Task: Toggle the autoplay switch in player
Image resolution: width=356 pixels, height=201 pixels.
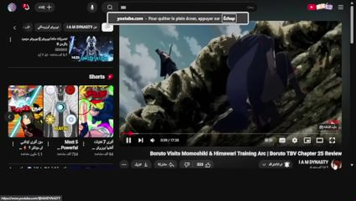Action: pyautogui.click(x=269, y=140)
